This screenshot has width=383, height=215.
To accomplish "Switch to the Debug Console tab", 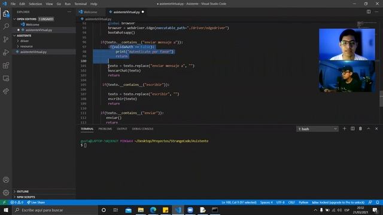I will click(142, 129).
